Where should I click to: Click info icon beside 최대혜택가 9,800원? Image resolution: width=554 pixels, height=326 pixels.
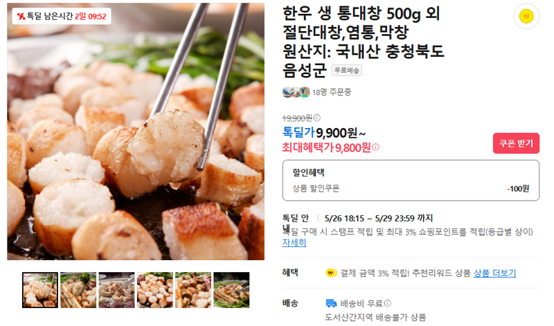[x=375, y=147]
